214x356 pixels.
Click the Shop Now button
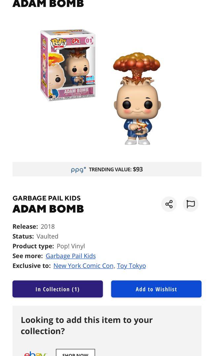pyautogui.click(x=75, y=353)
